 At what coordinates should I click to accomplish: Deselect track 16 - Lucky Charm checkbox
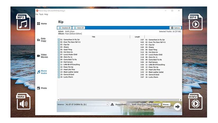click(x=59, y=77)
